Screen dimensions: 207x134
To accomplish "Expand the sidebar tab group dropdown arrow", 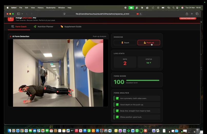I will click(22, 14).
